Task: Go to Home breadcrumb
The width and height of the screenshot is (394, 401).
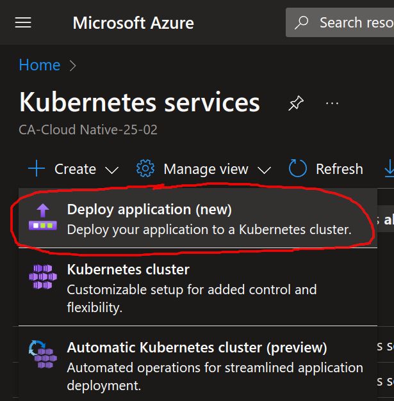Action: pos(40,65)
